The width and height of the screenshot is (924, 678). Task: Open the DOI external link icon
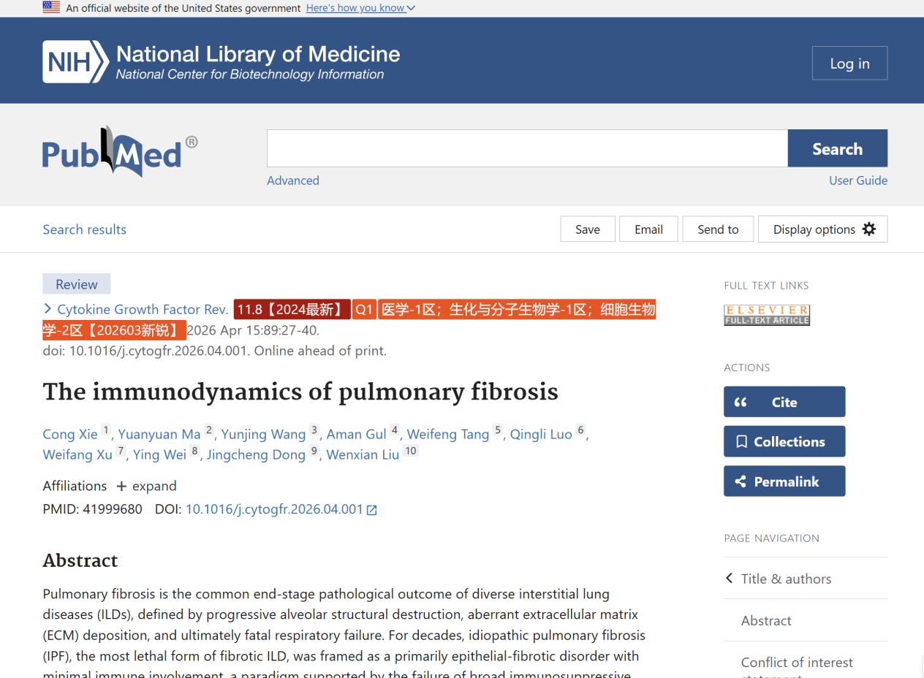(x=372, y=510)
